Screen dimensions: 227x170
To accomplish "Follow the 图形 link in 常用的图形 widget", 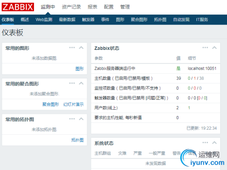I will [x=79, y=69].
